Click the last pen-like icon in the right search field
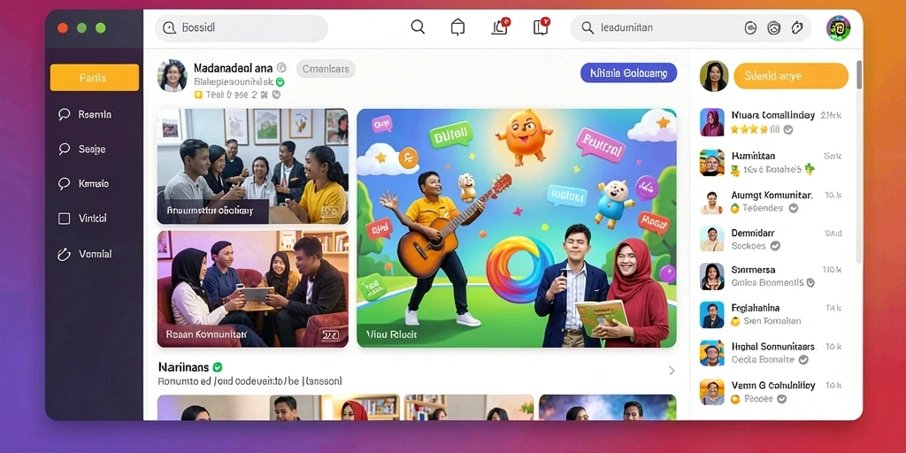 tap(797, 27)
